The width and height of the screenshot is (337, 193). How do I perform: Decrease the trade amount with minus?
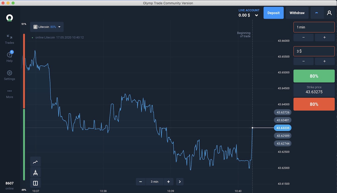coord(304,61)
